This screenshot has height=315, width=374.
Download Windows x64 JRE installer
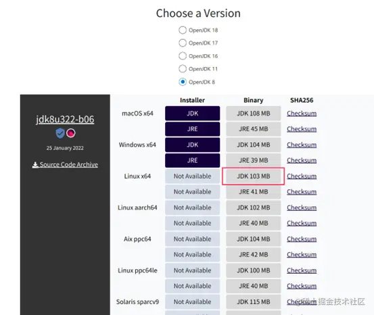pos(192,160)
